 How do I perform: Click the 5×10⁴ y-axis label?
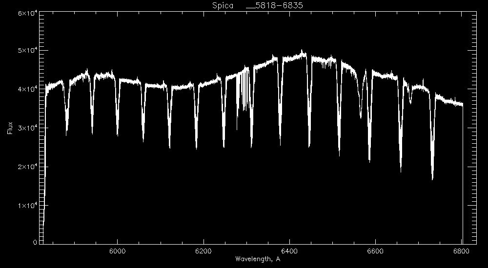tap(27, 50)
